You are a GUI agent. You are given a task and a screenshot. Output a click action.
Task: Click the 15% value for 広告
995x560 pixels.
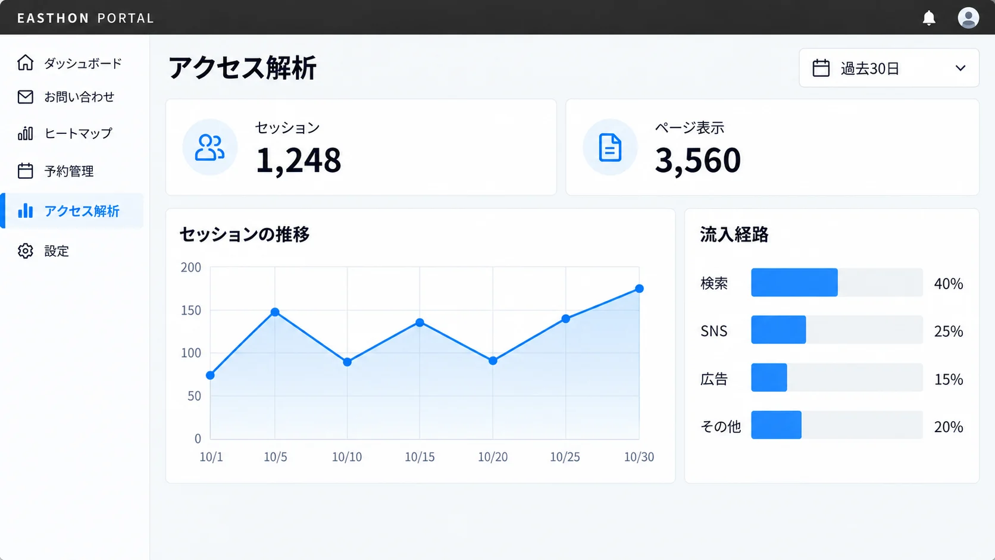click(949, 379)
